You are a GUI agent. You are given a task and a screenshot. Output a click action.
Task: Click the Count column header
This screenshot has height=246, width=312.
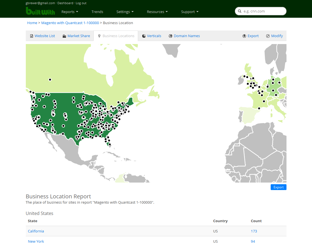click(x=256, y=221)
